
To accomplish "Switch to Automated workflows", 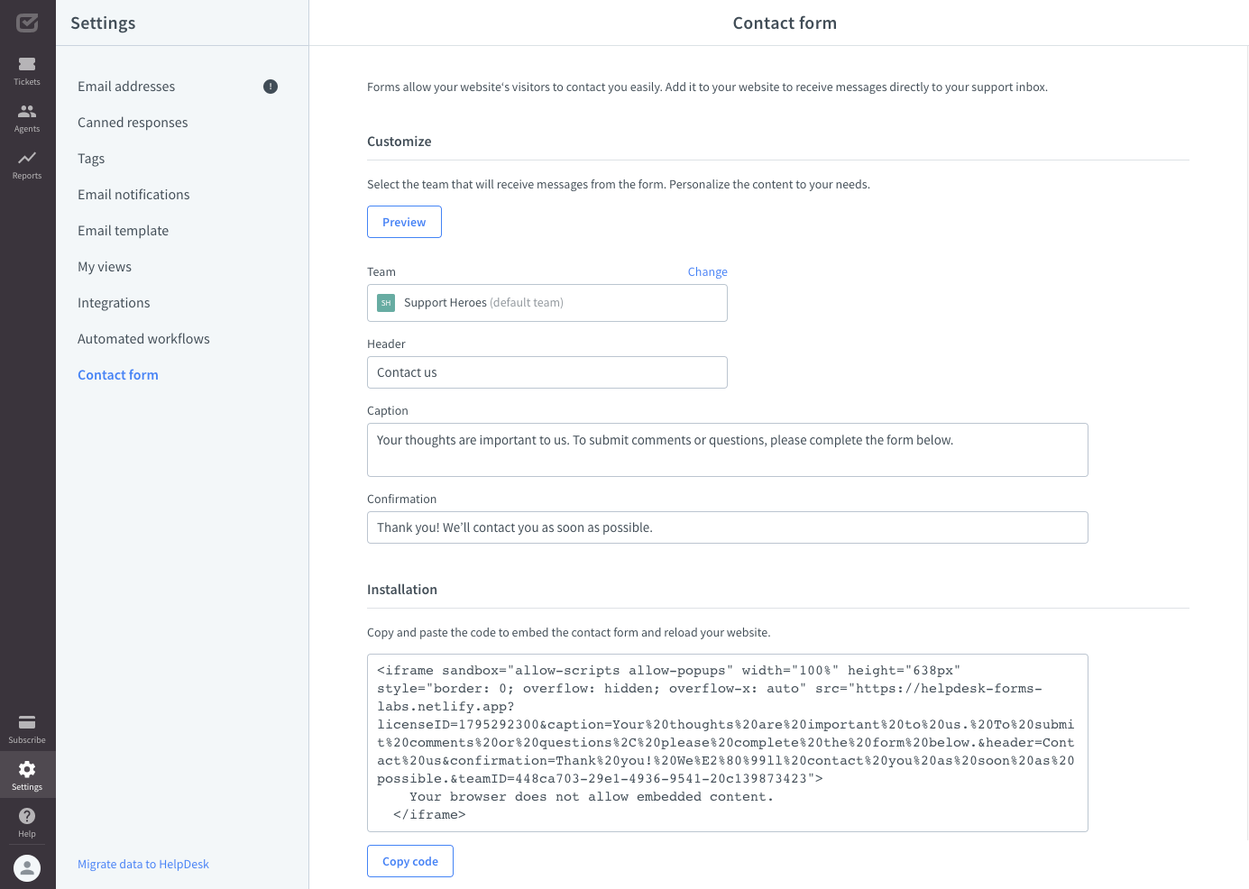I will tap(143, 338).
